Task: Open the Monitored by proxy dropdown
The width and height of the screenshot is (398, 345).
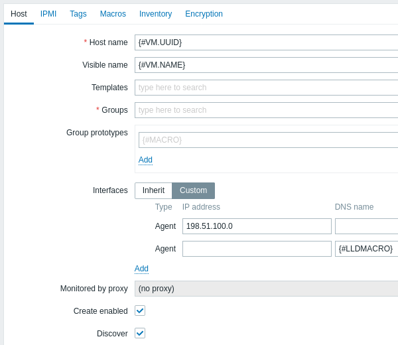Action: pyautogui.click(x=265, y=289)
